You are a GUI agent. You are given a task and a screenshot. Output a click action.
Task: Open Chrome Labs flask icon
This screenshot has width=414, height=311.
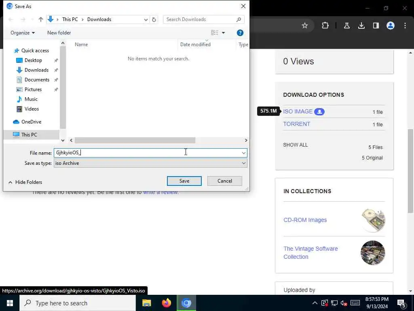346,26
